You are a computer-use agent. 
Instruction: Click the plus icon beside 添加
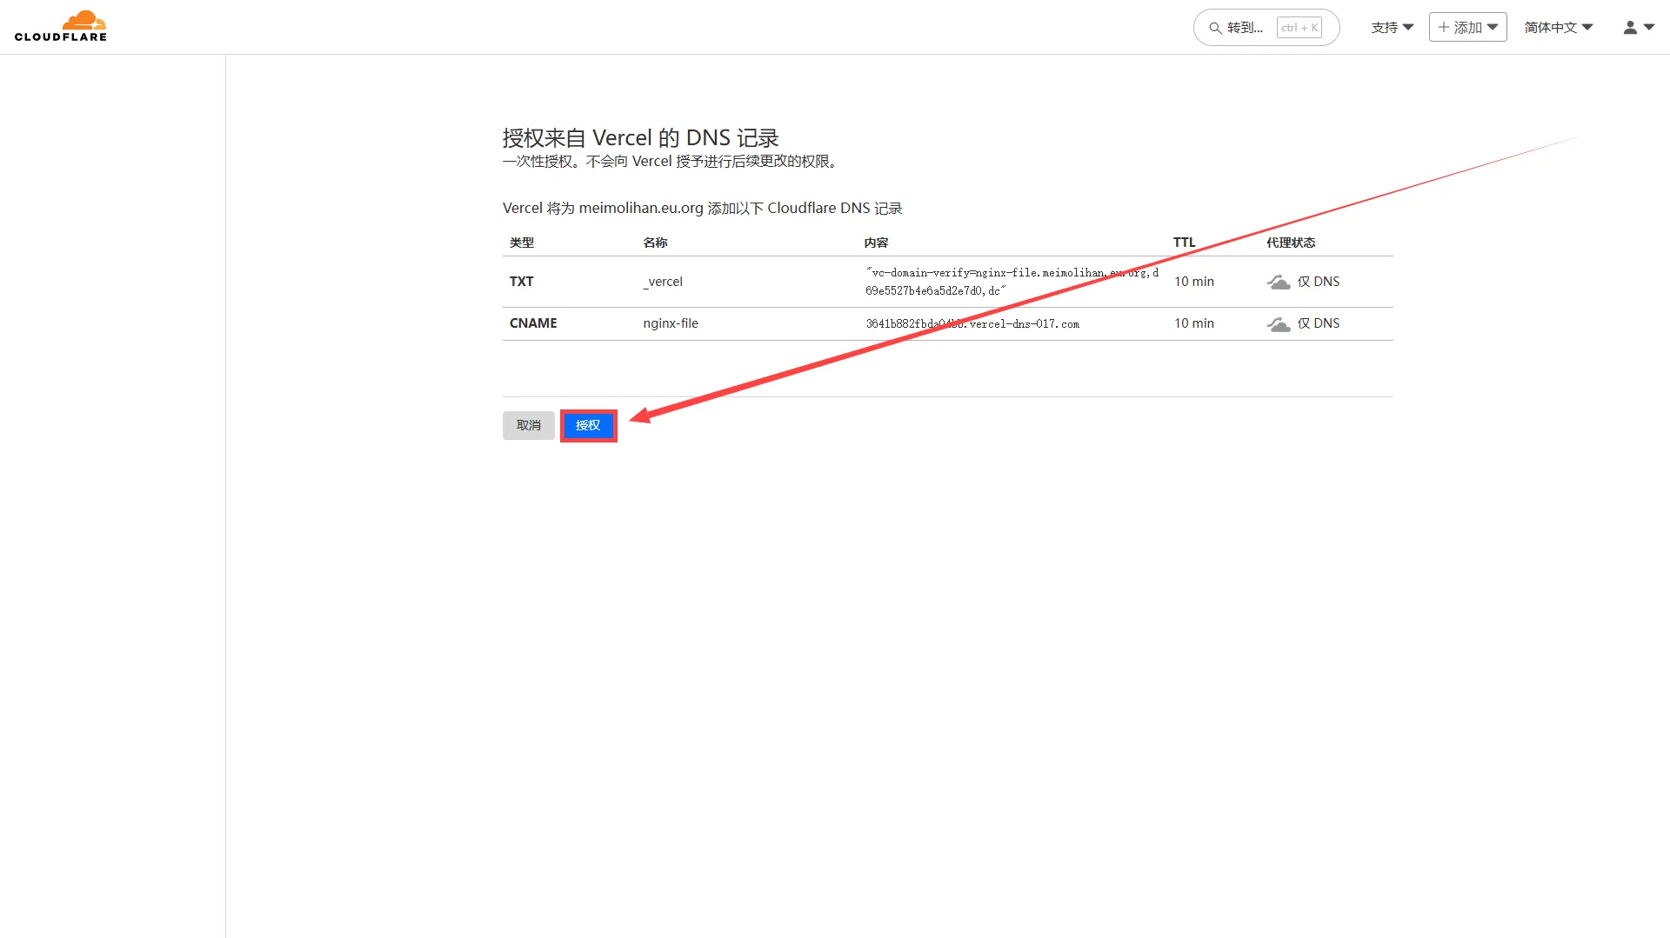[x=1444, y=28]
